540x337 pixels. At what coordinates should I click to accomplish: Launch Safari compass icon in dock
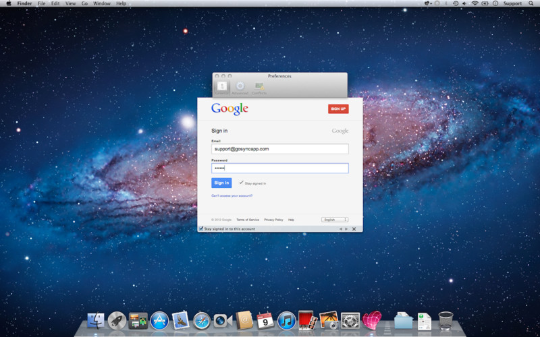[202, 321]
